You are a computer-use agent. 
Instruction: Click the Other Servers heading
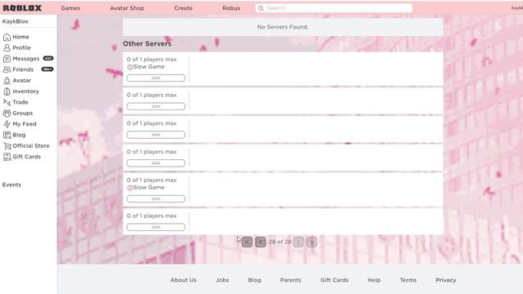coord(147,43)
